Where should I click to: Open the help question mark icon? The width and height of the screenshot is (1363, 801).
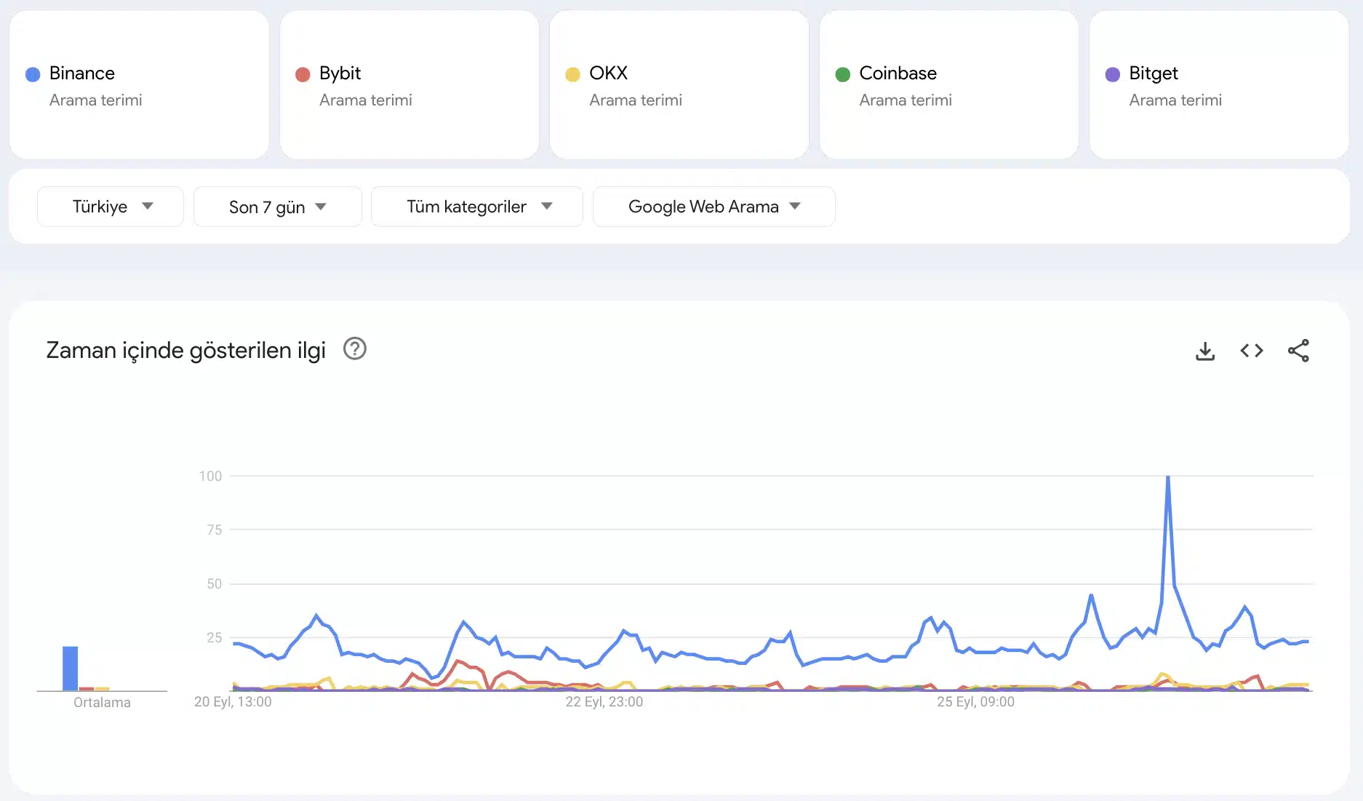(355, 349)
